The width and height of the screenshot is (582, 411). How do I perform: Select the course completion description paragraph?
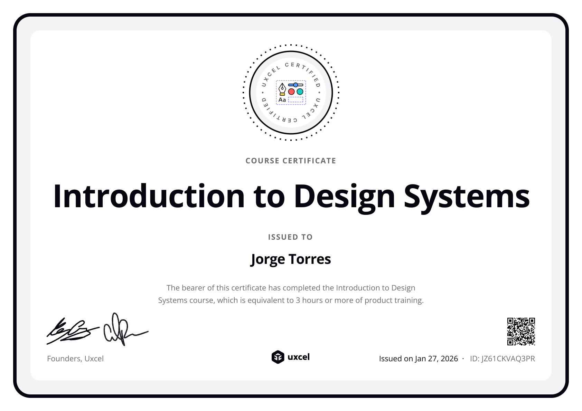pyautogui.click(x=291, y=294)
